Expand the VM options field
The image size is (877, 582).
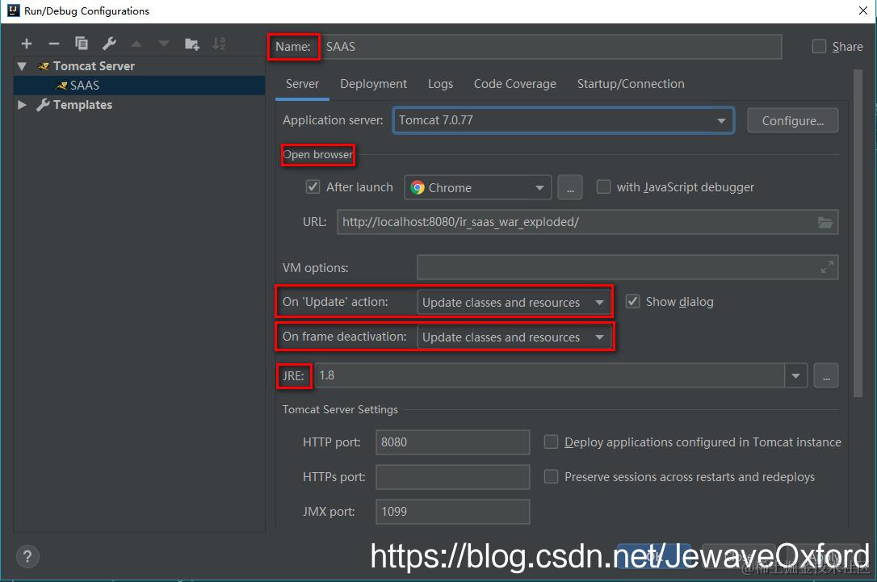point(827,267)
